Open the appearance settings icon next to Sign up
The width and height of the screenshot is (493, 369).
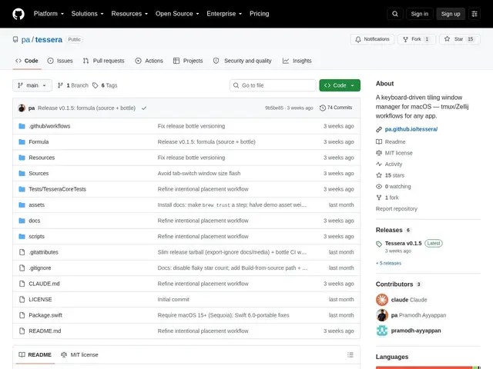475,14
